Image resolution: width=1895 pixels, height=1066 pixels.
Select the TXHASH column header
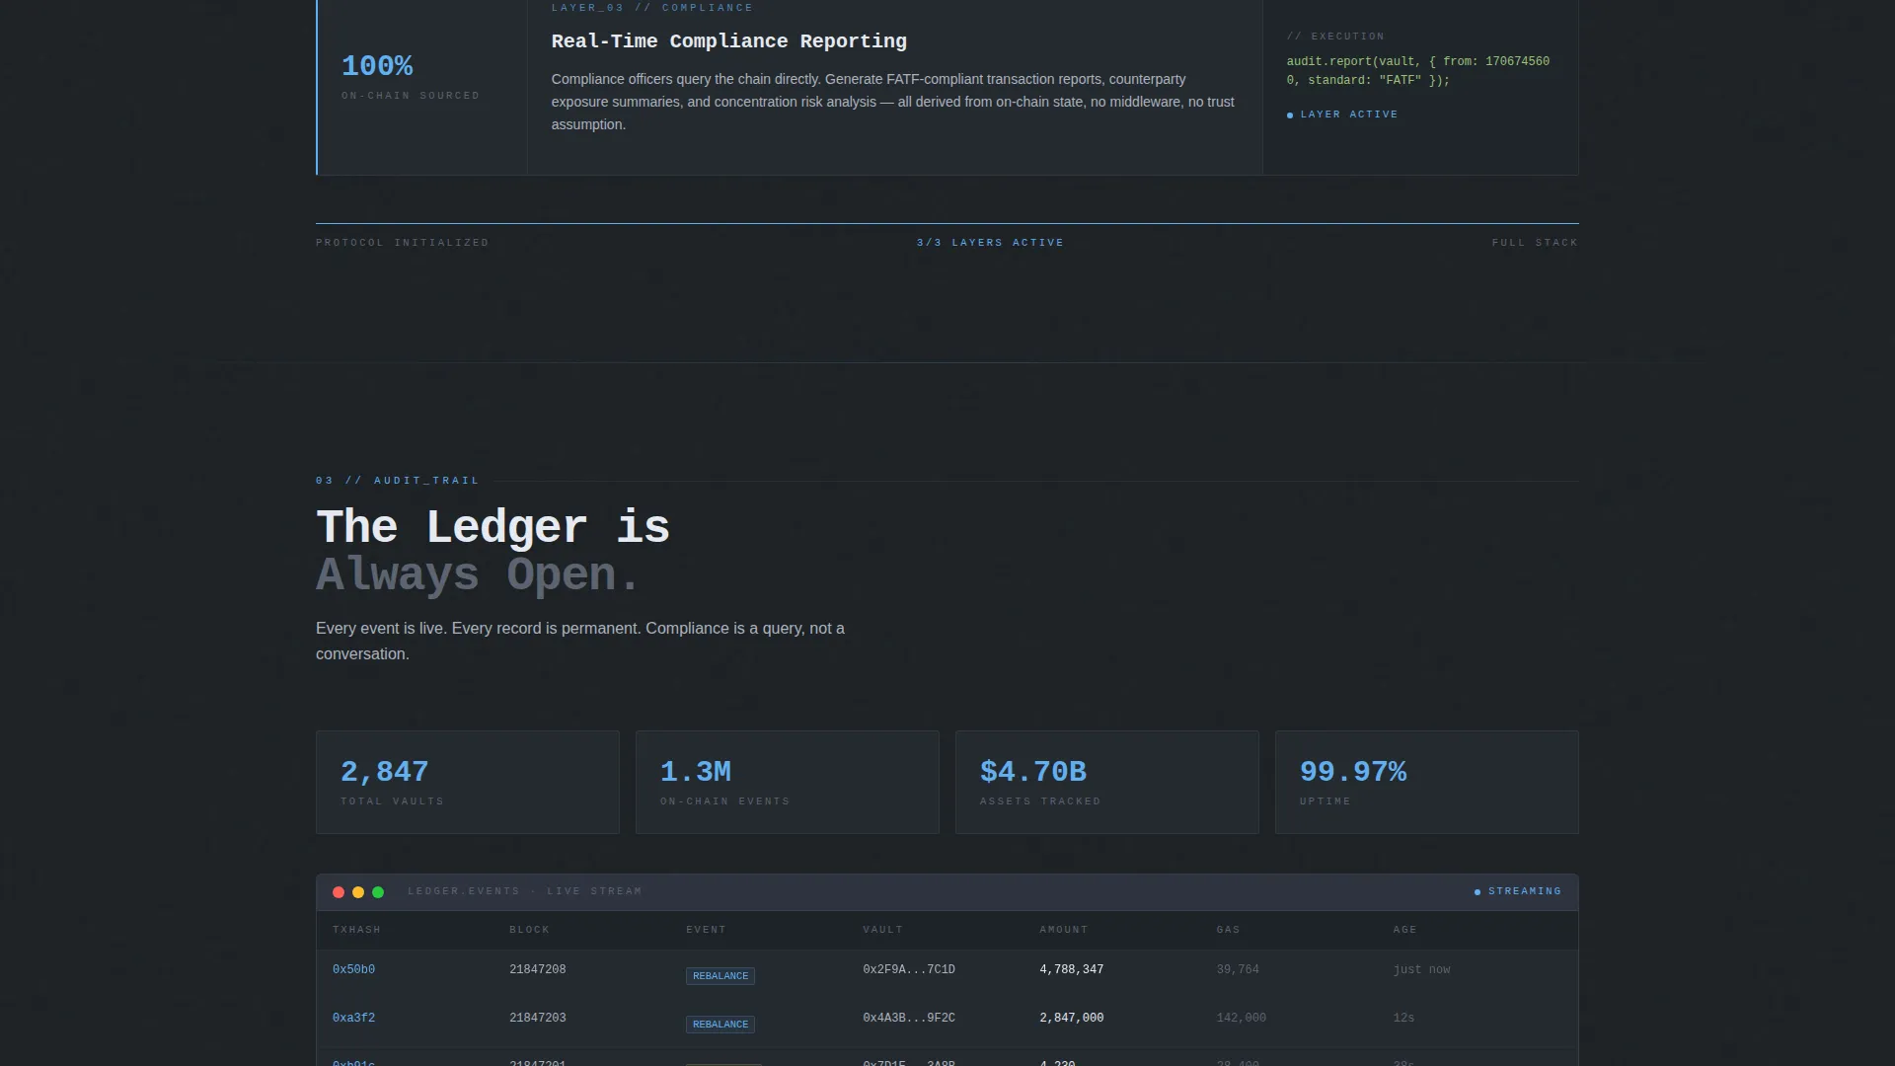coord(356,930)
